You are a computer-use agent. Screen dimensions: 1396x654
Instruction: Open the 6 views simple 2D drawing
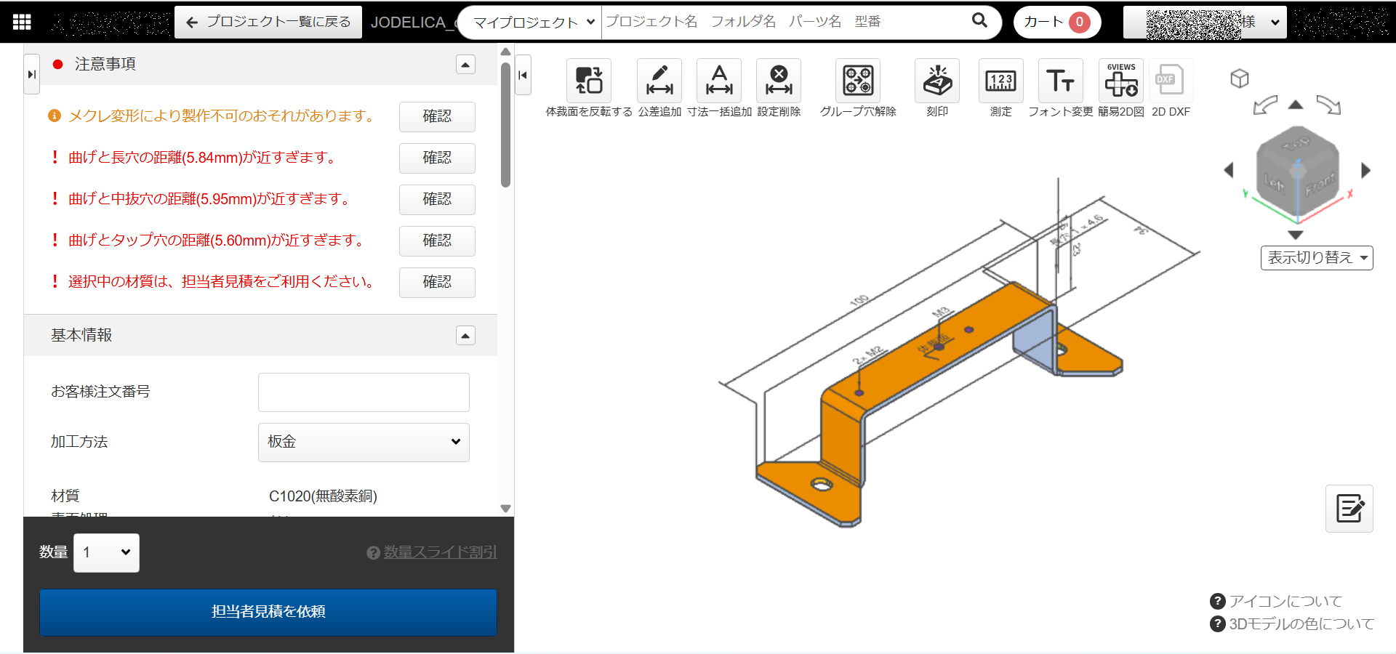tap(1120, 81)
